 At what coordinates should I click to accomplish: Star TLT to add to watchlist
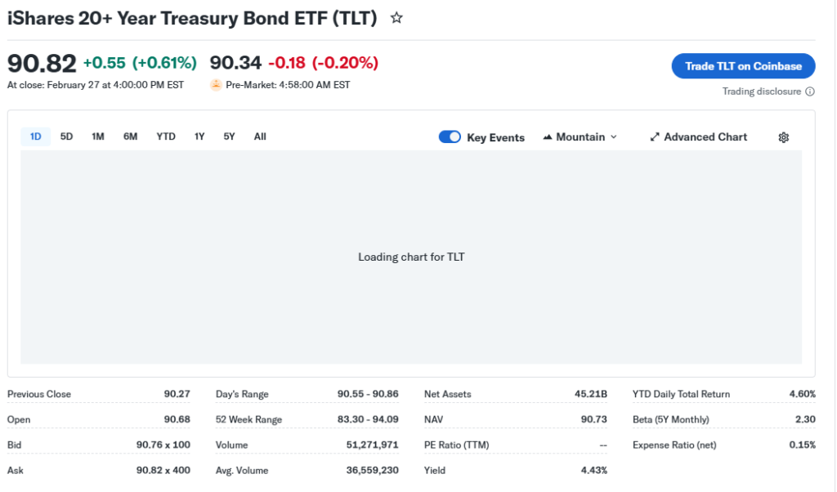click(396, 18)
